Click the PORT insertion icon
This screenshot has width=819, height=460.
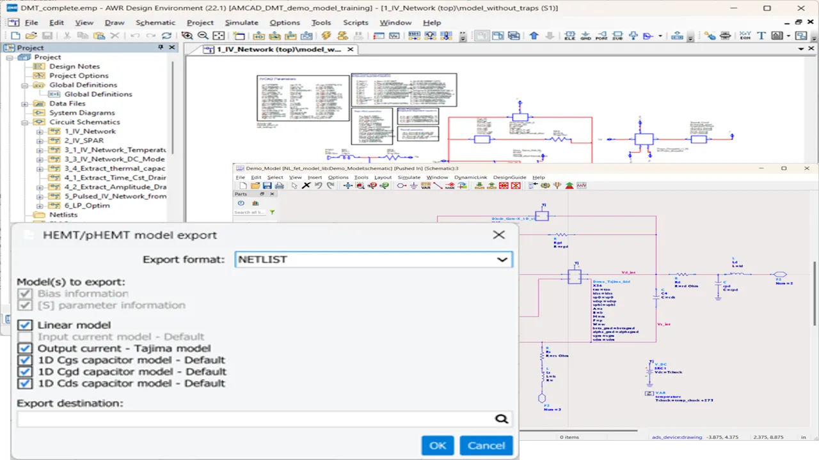pos(602,36)
